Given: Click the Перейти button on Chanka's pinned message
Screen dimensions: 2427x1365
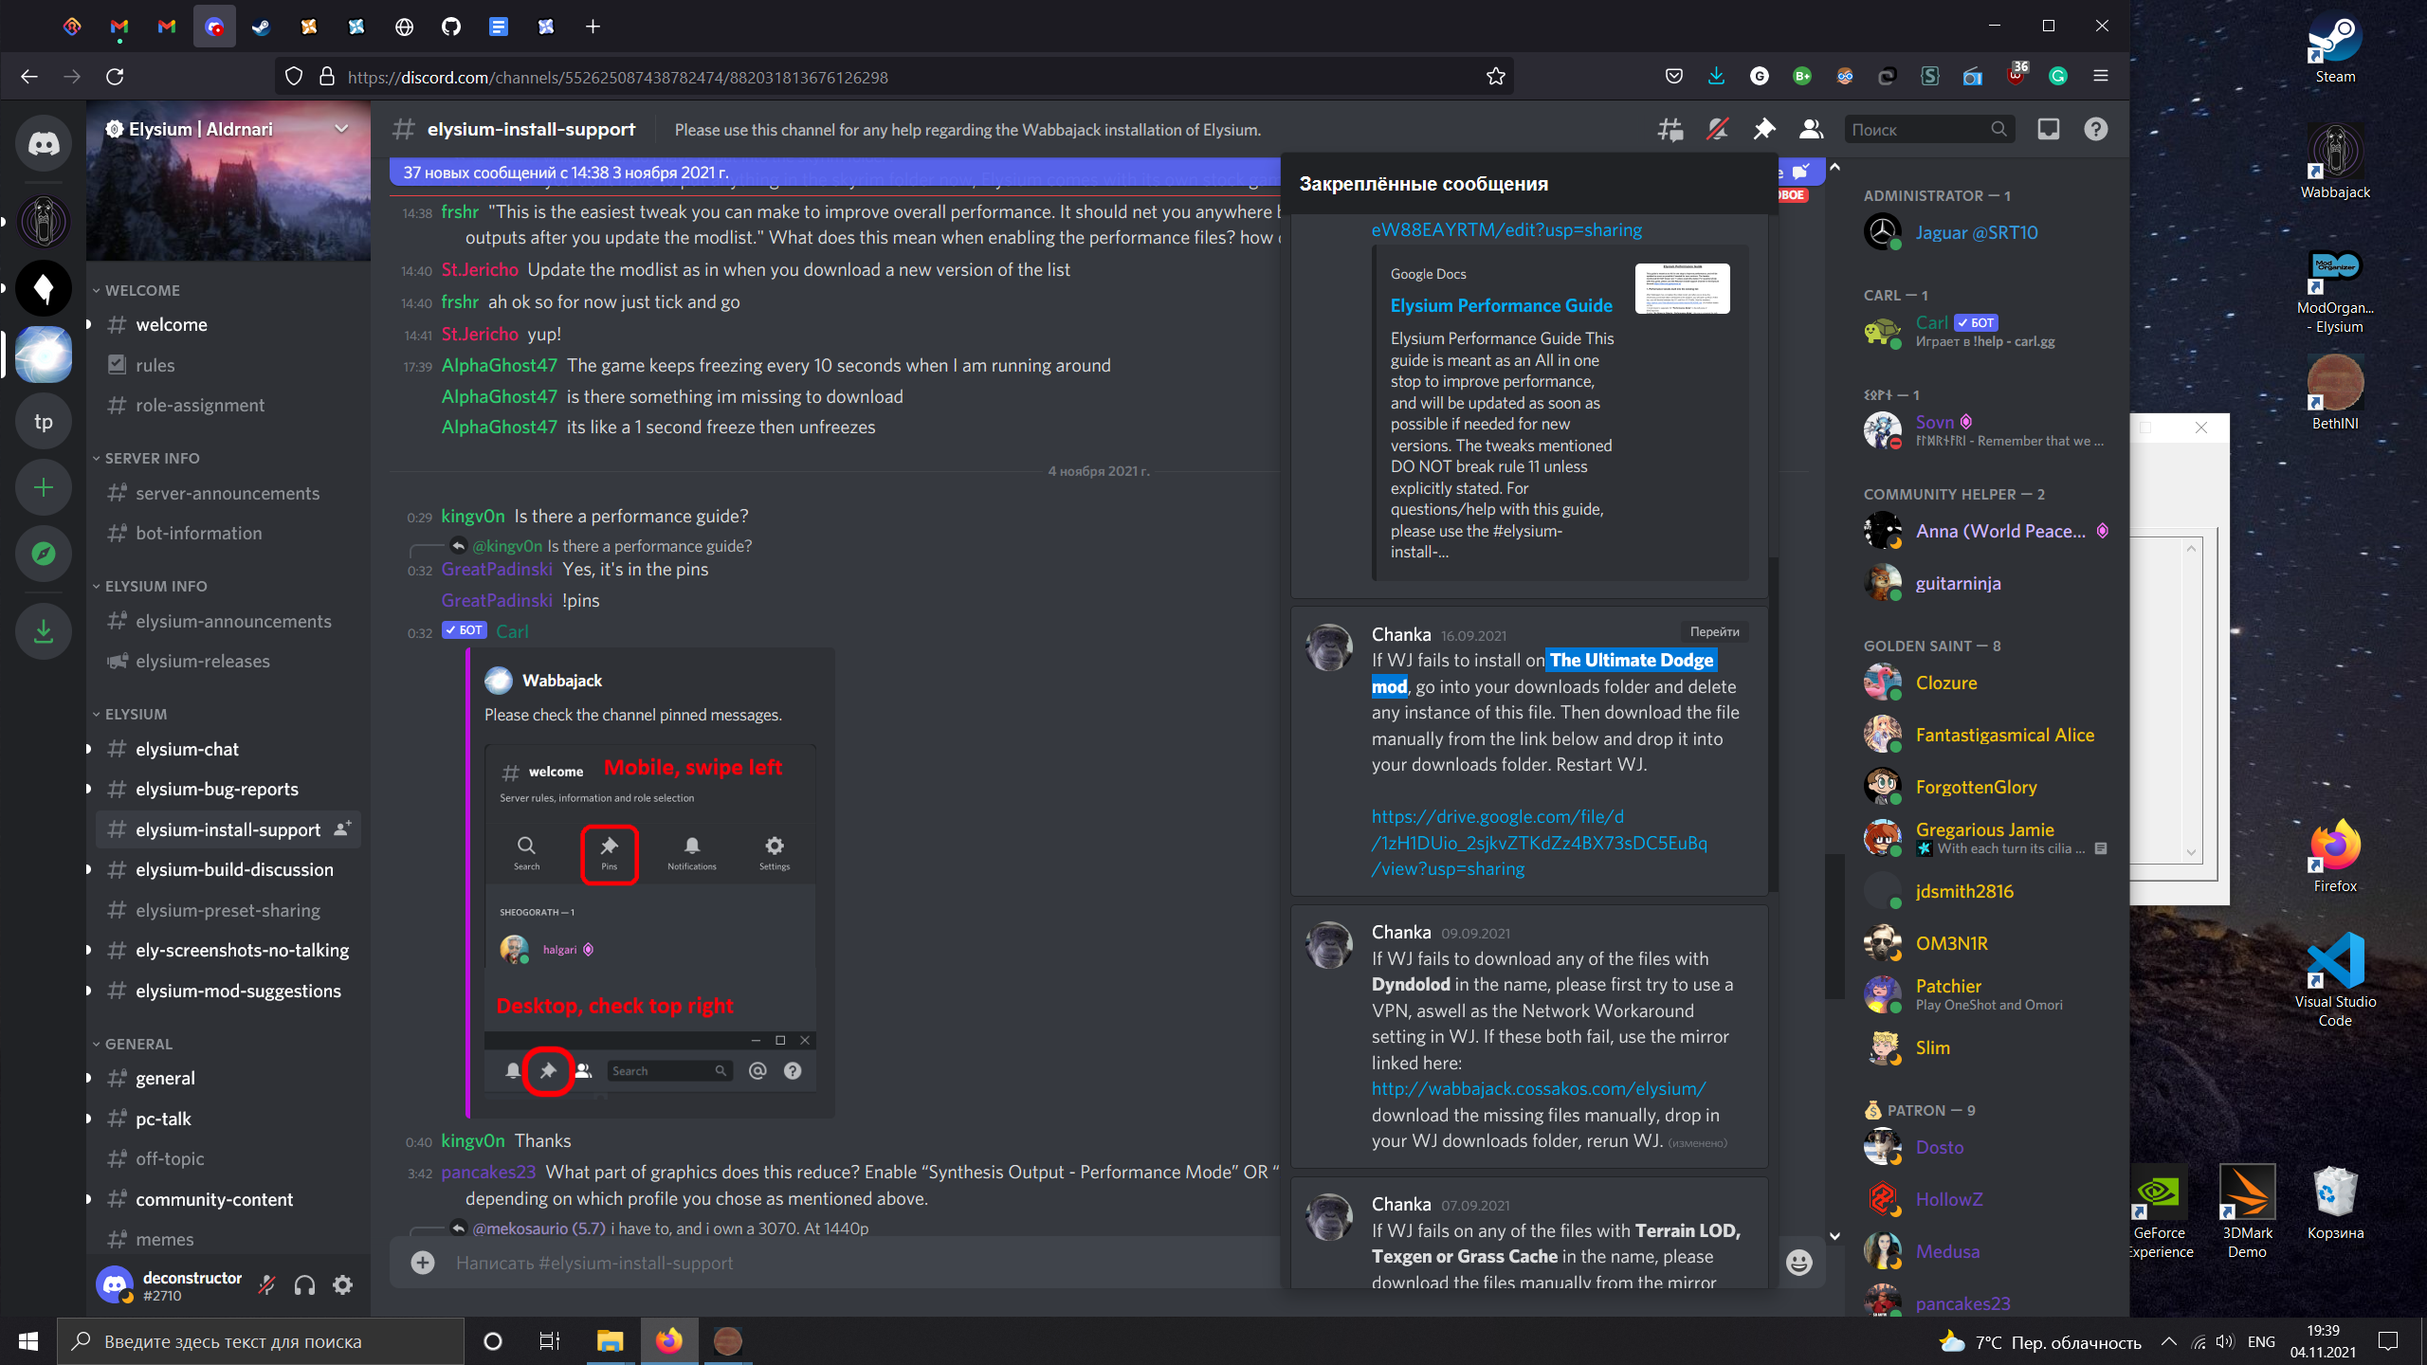Looking at the screenshot, I should click(1716, 632).
